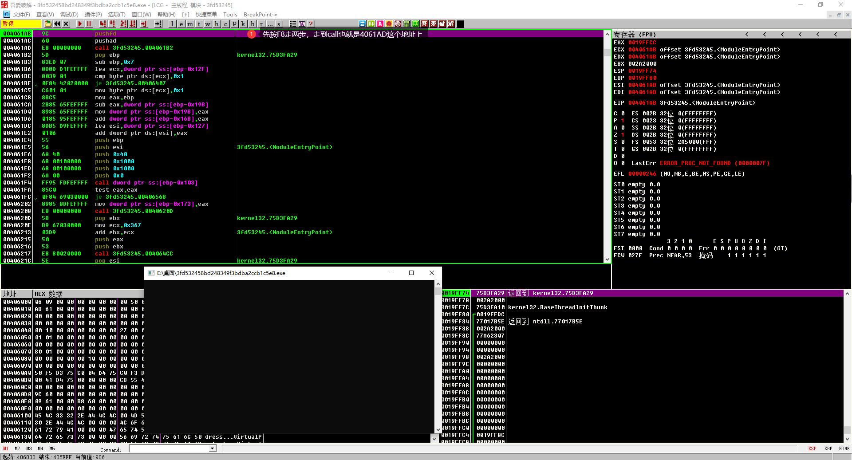The height and width of the screenshot is (460, 852).
Task: Click the NONE button in status bar
Action: tap(844, 448)
